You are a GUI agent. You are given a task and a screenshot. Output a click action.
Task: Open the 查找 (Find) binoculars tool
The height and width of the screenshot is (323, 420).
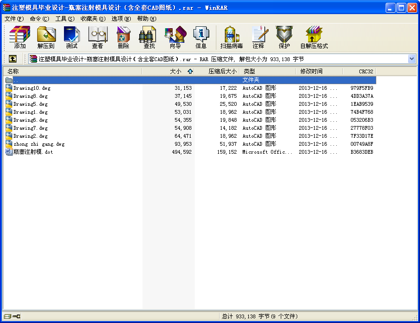[x=149, y=38]
